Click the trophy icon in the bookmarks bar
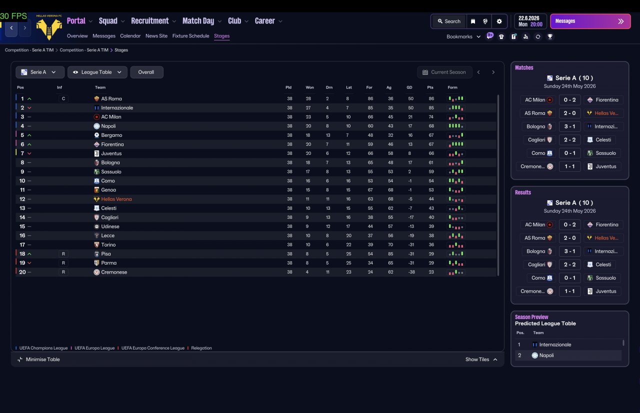This screenshot has width=640, height=413. (550, 36)
